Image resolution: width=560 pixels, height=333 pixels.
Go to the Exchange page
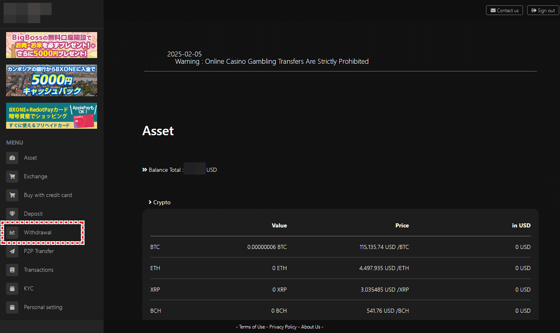pos(36,177)
